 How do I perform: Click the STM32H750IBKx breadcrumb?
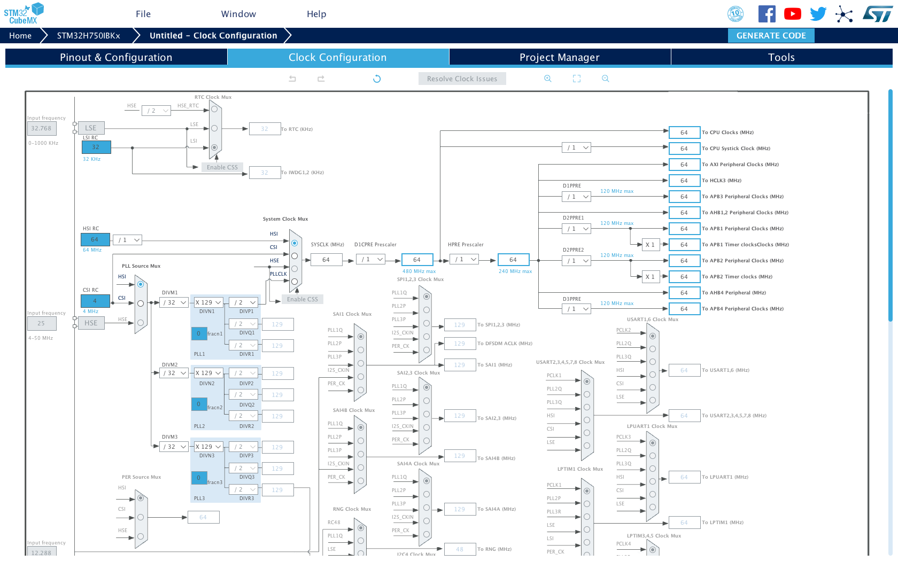click(89, 35)
